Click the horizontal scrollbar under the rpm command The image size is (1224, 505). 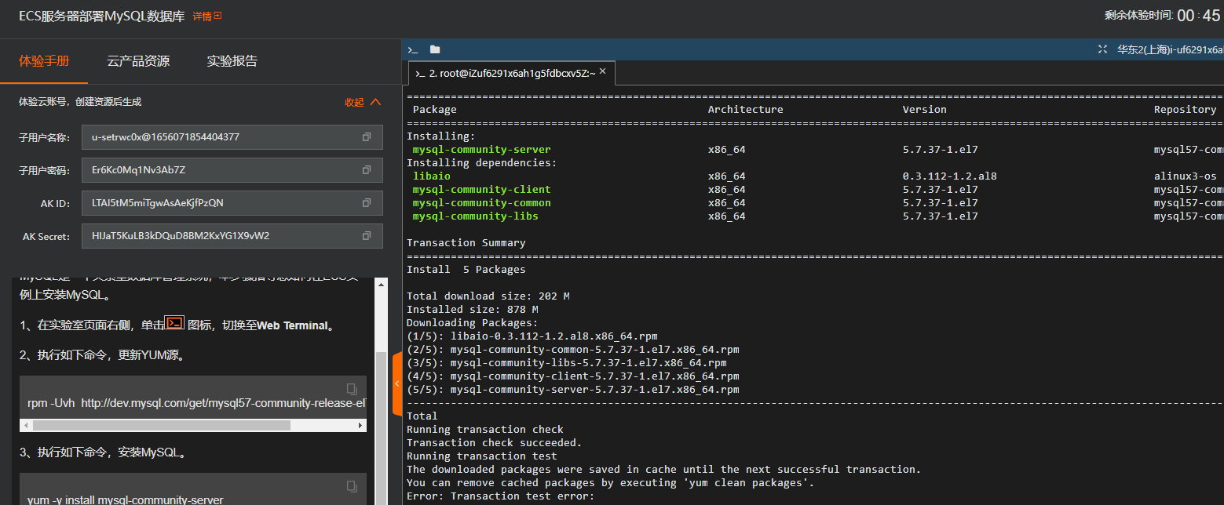pyautogui.click(x=162, y=426)
